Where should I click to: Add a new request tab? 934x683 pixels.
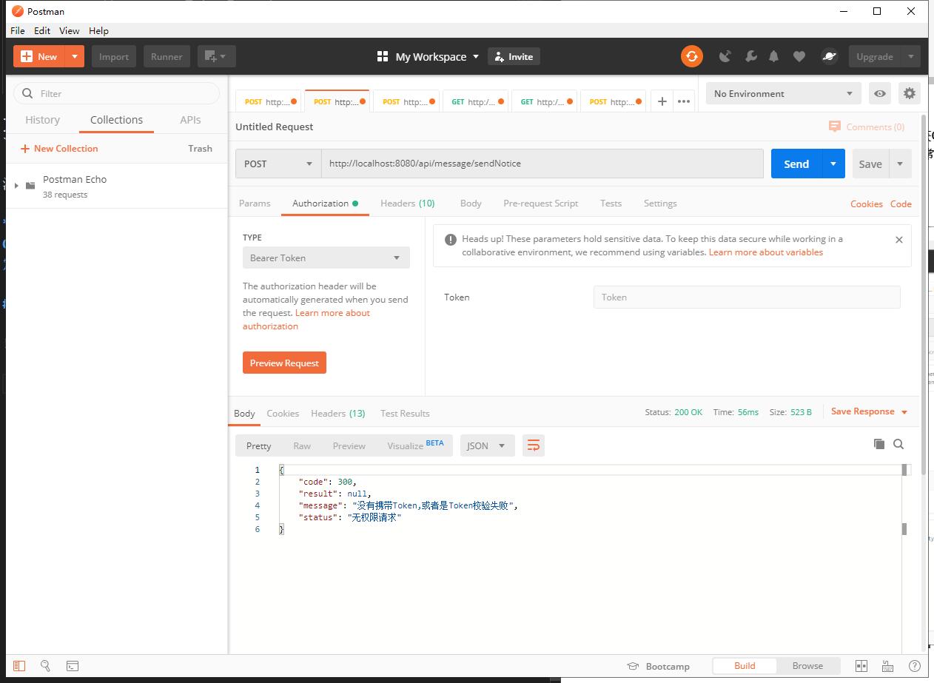click(662, 101)
